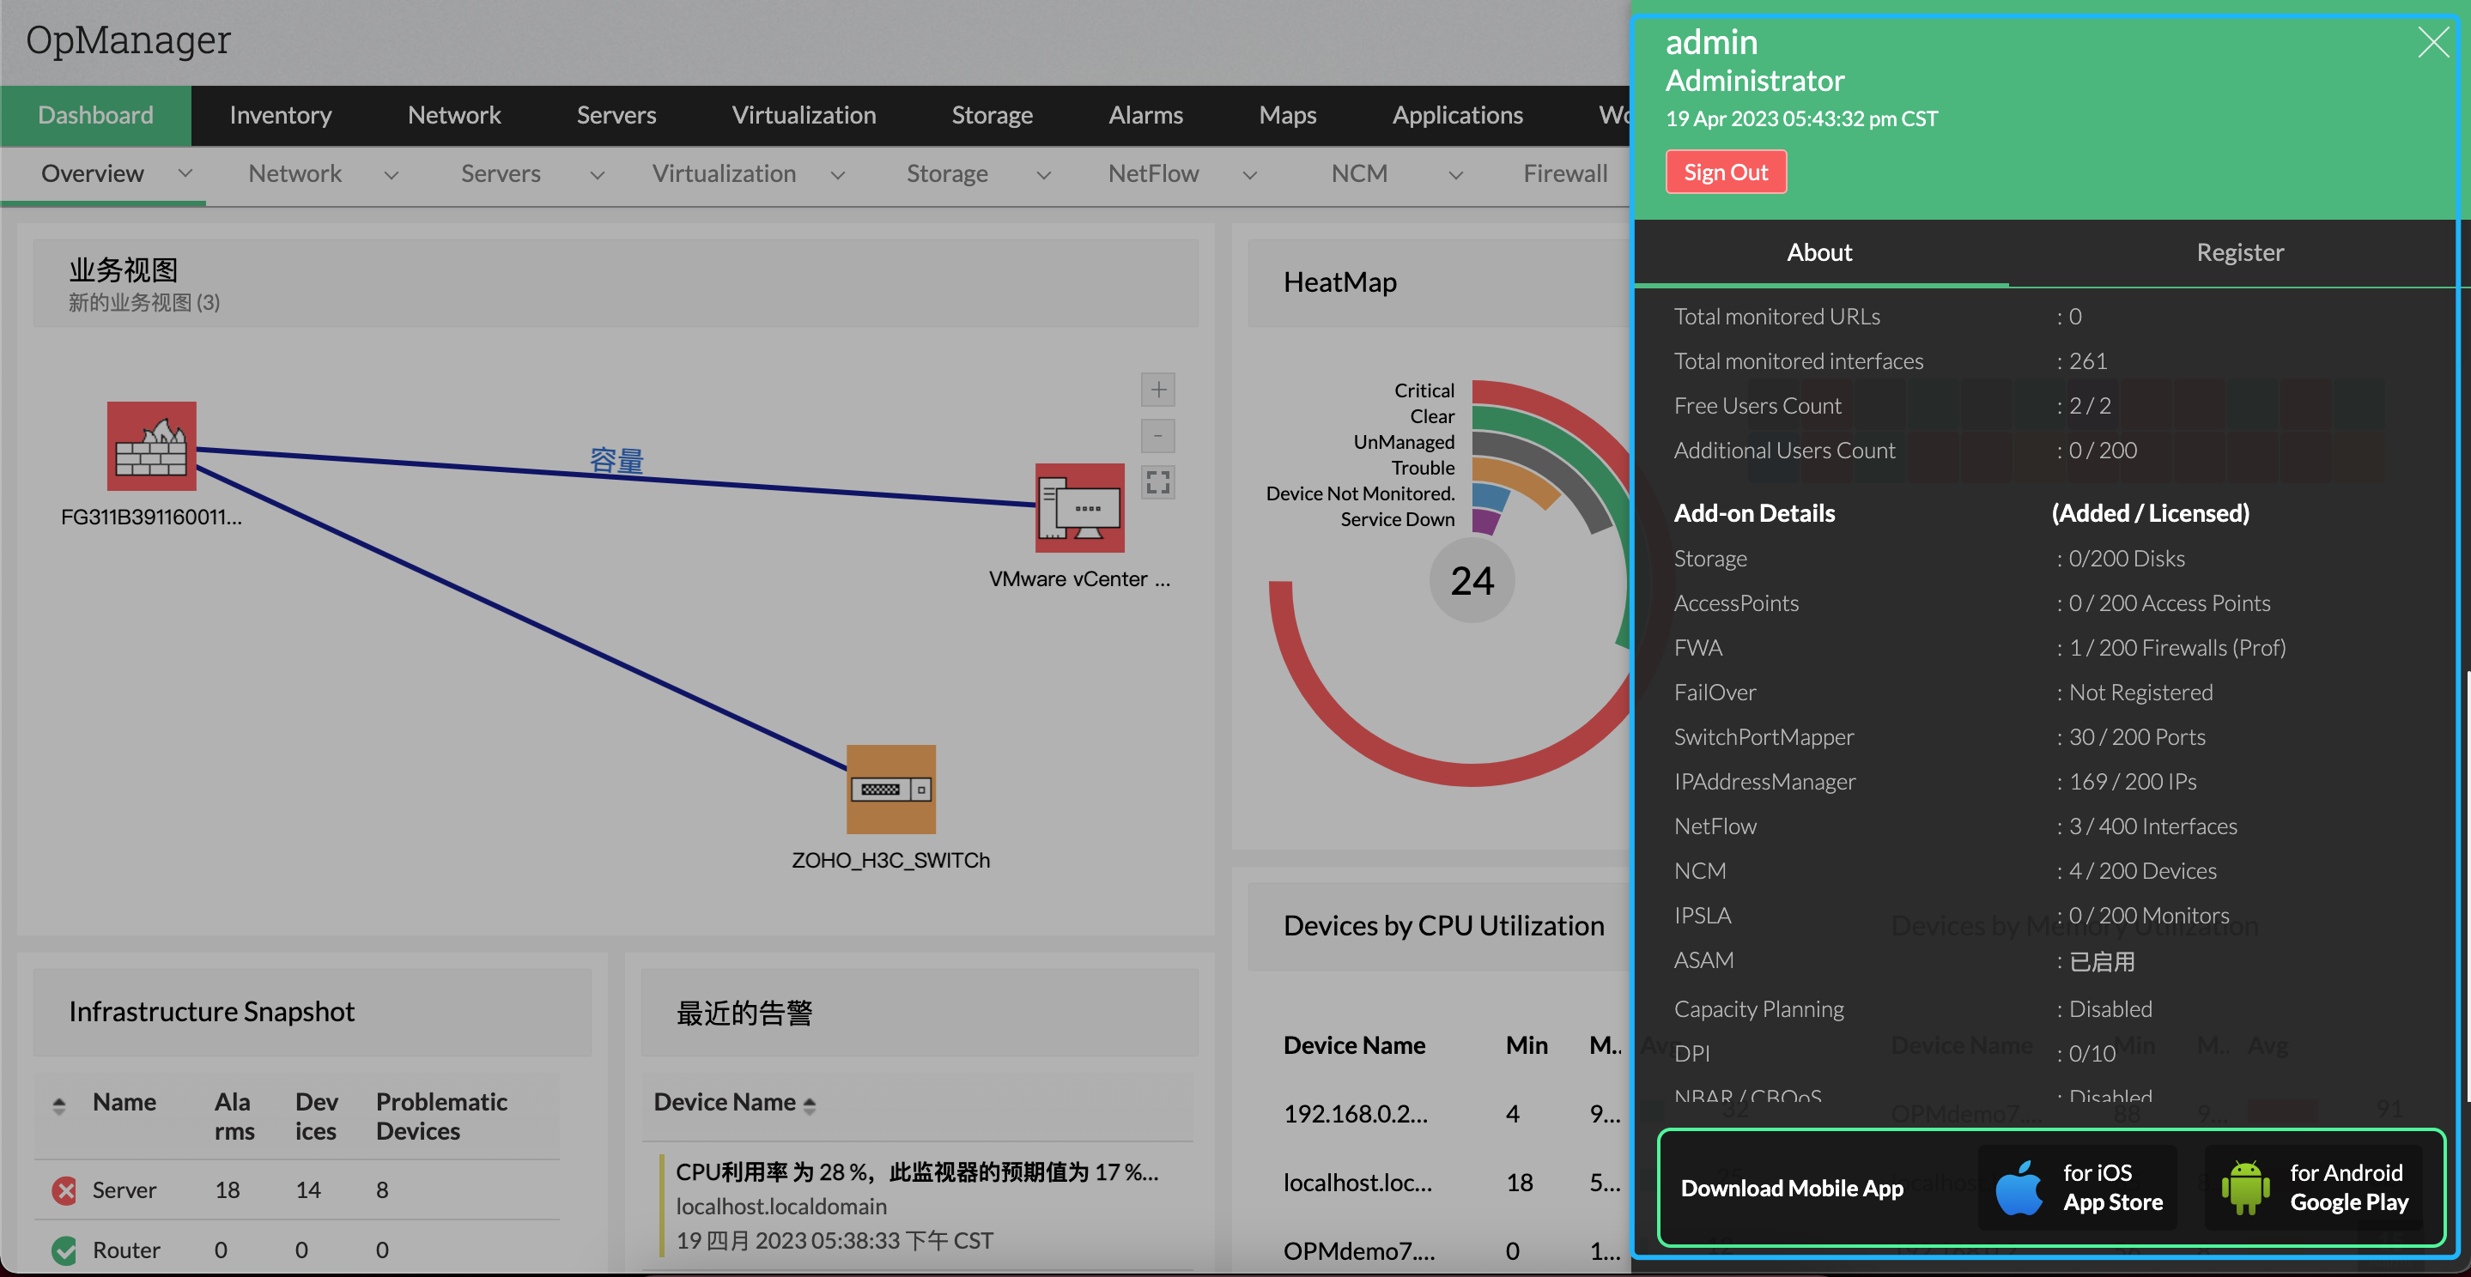Click the ZOHO_H3C_SWITCh switch icon

(x=890, y=789)
